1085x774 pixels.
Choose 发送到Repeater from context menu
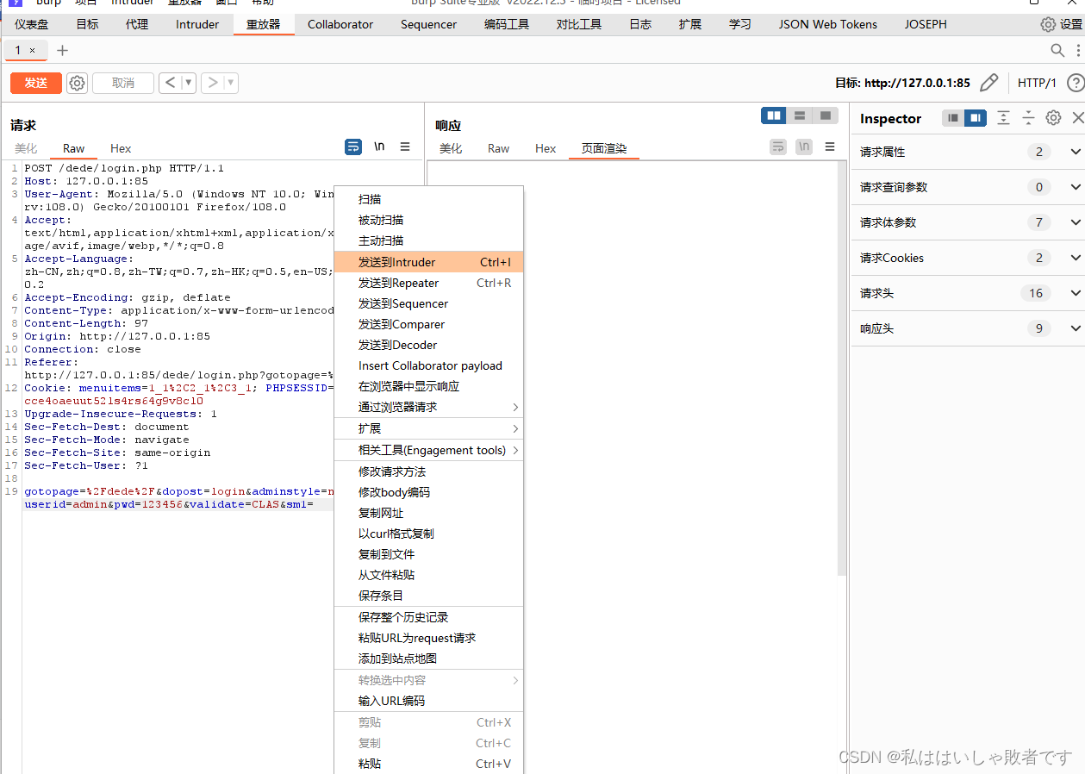pos(428,283)
